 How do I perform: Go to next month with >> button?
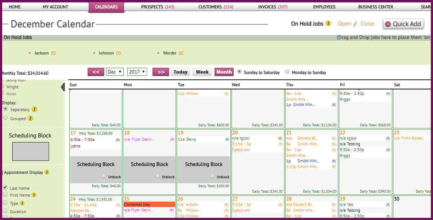(161, 72)
